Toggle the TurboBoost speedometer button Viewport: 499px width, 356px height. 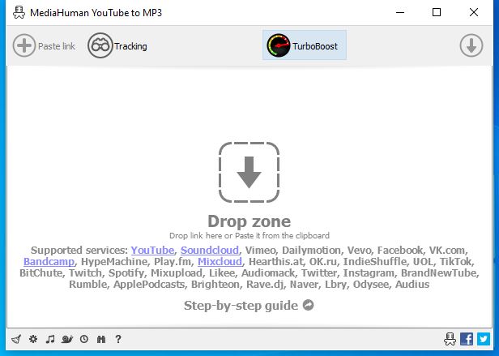(305, 45)
